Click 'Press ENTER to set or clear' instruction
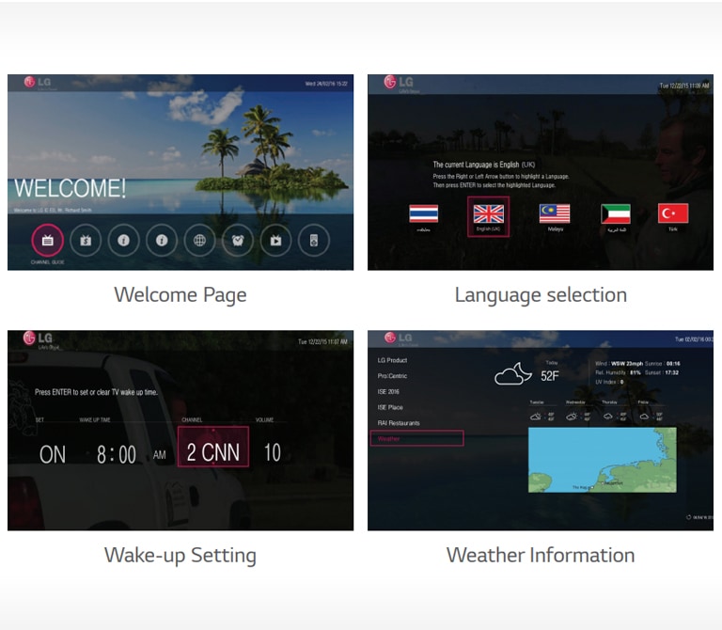Screen dimensions: 722x630 tap(96, 392)
